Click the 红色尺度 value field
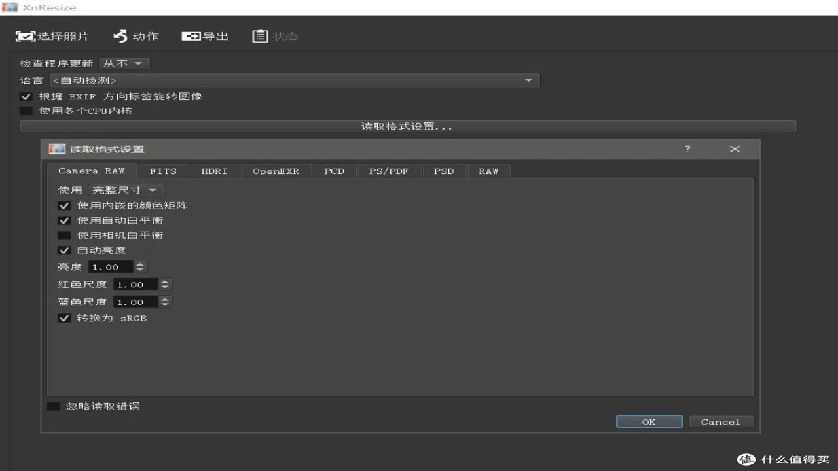The image size is (838, 471). click(136, 285)
